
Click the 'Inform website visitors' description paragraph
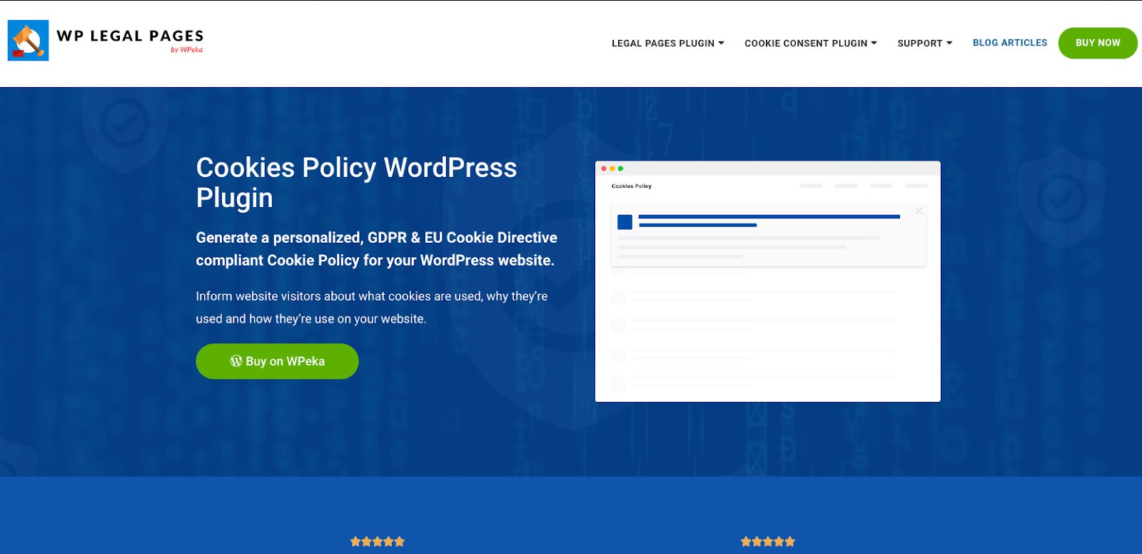(x=372, y=308)
